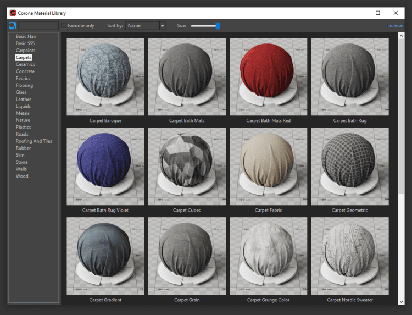Enable the Favorite only checkbox
The height and width of the screenshot is (315, 412).
point(64,26)
